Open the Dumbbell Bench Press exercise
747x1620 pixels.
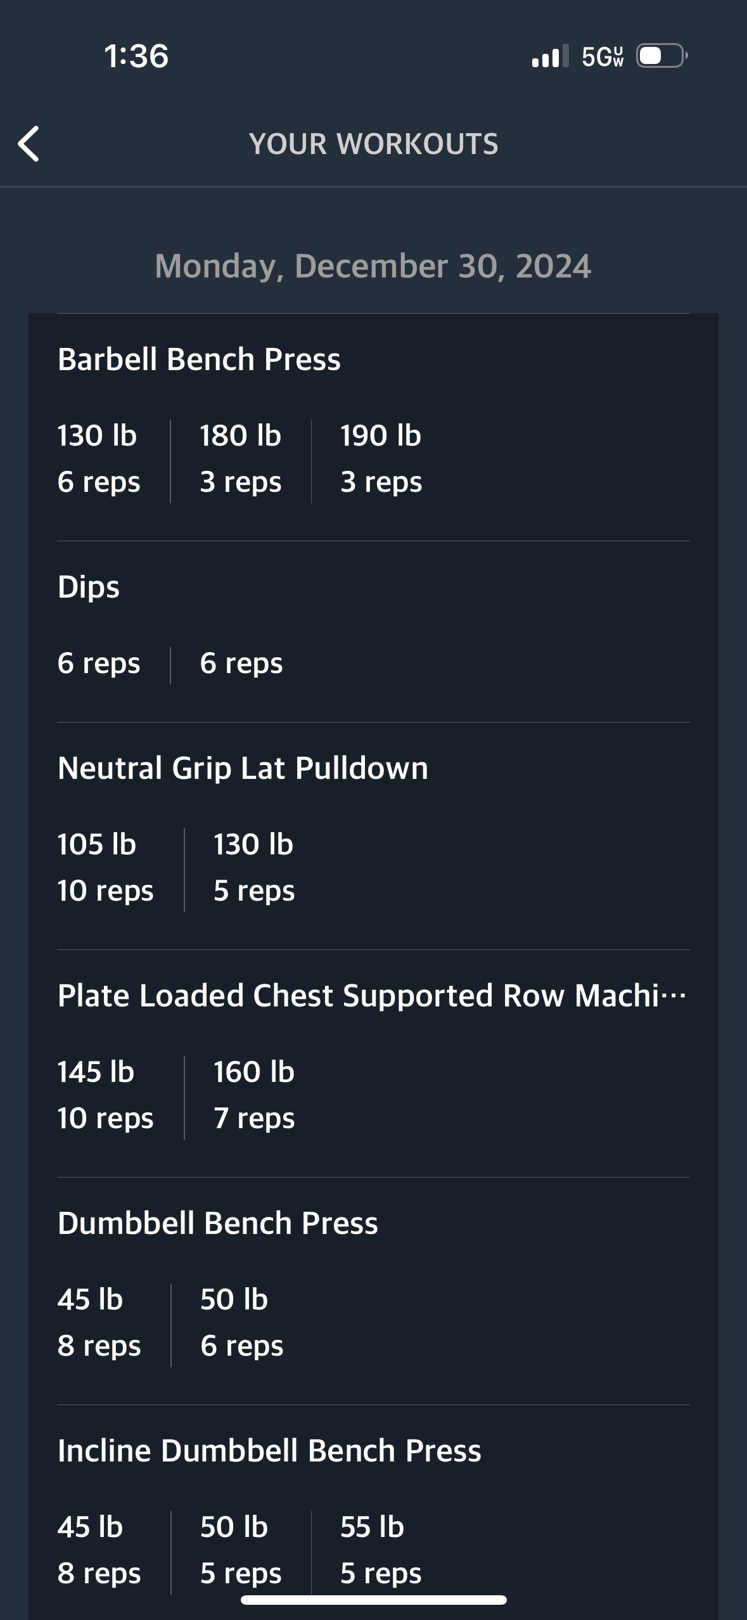click(x=217, y=1223)
